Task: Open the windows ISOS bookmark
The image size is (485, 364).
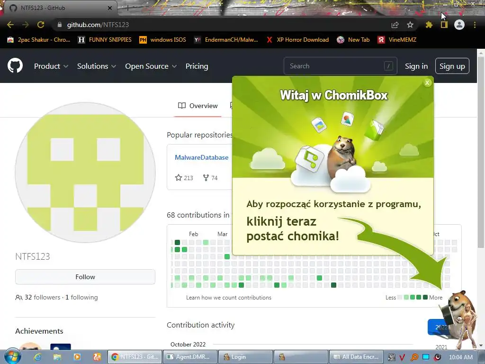Action: (163, 40)
